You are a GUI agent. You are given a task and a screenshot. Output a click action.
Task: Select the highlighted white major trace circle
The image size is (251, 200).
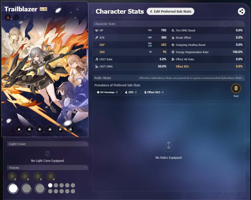pyautogui.click(x=13, y=188)
